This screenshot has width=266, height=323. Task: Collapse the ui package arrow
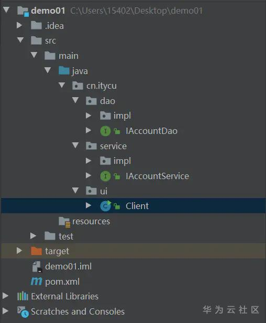point(75,190)
